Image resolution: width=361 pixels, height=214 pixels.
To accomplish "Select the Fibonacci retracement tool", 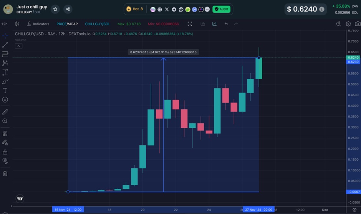I will [5, 54].
